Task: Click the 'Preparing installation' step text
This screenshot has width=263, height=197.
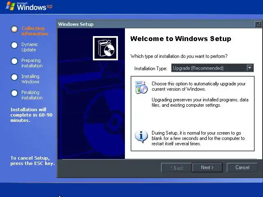Action: click(32, 63)
